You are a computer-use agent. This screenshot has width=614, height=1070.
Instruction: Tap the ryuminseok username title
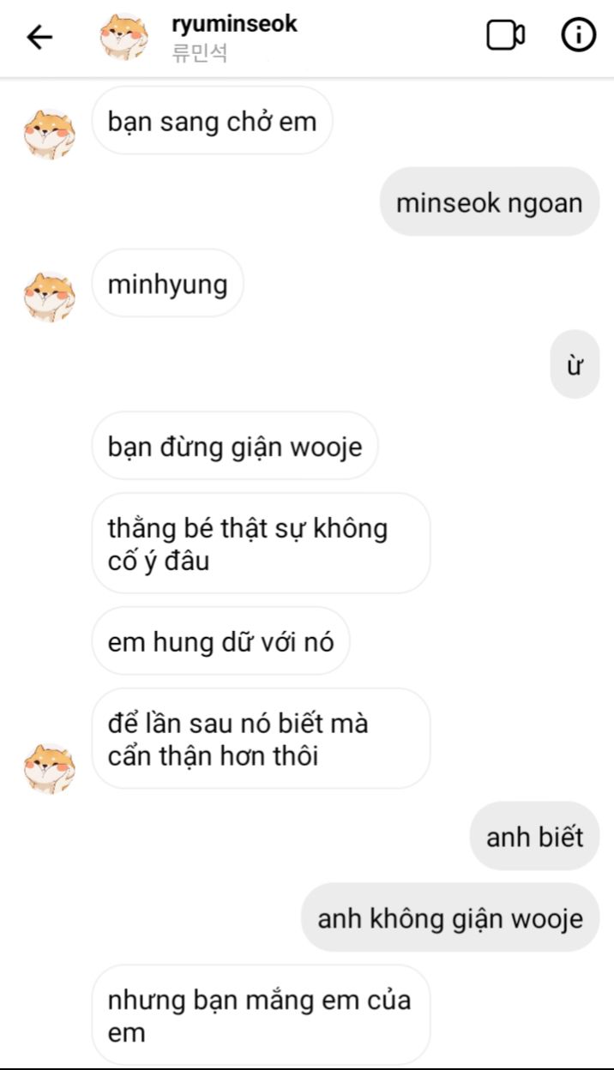234,24
